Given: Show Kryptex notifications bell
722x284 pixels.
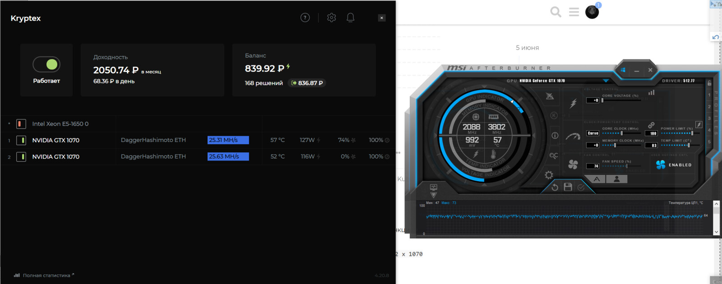Looking at the screenshot, I should tap(350, 18).
